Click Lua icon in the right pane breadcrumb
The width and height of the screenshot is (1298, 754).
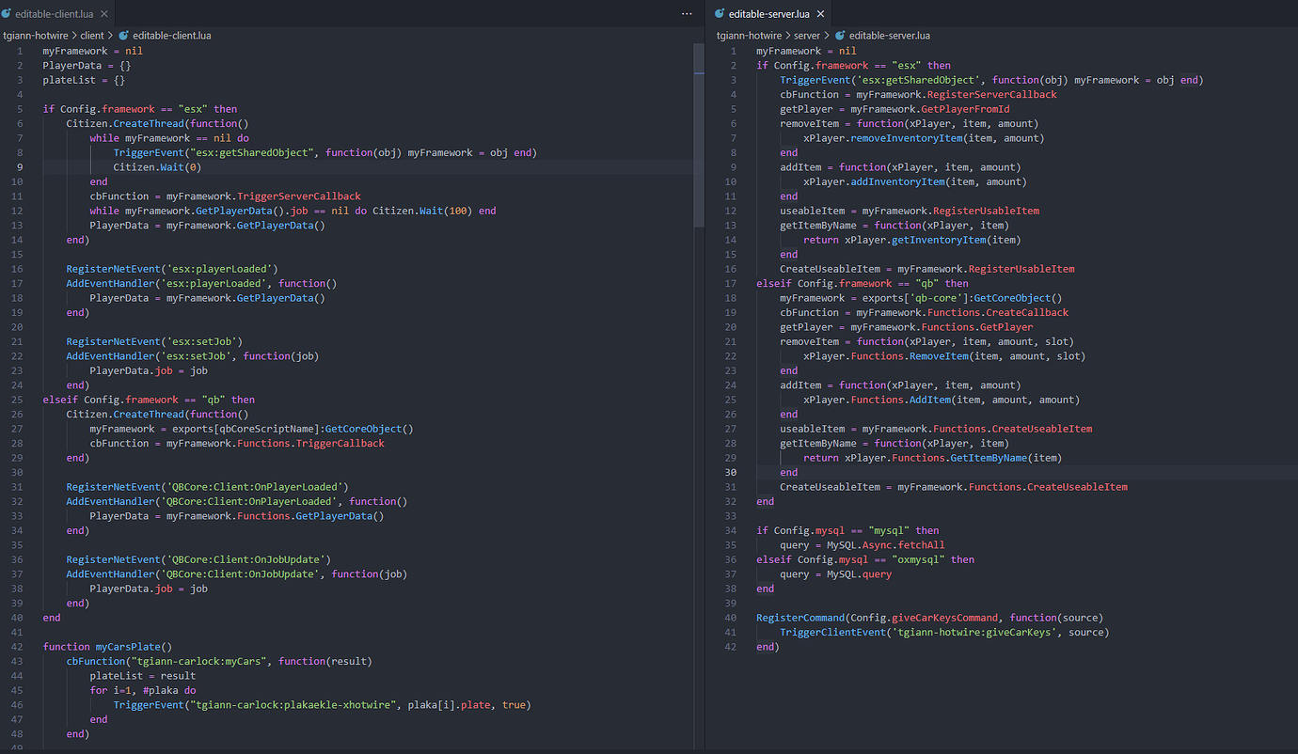point(840,35)
